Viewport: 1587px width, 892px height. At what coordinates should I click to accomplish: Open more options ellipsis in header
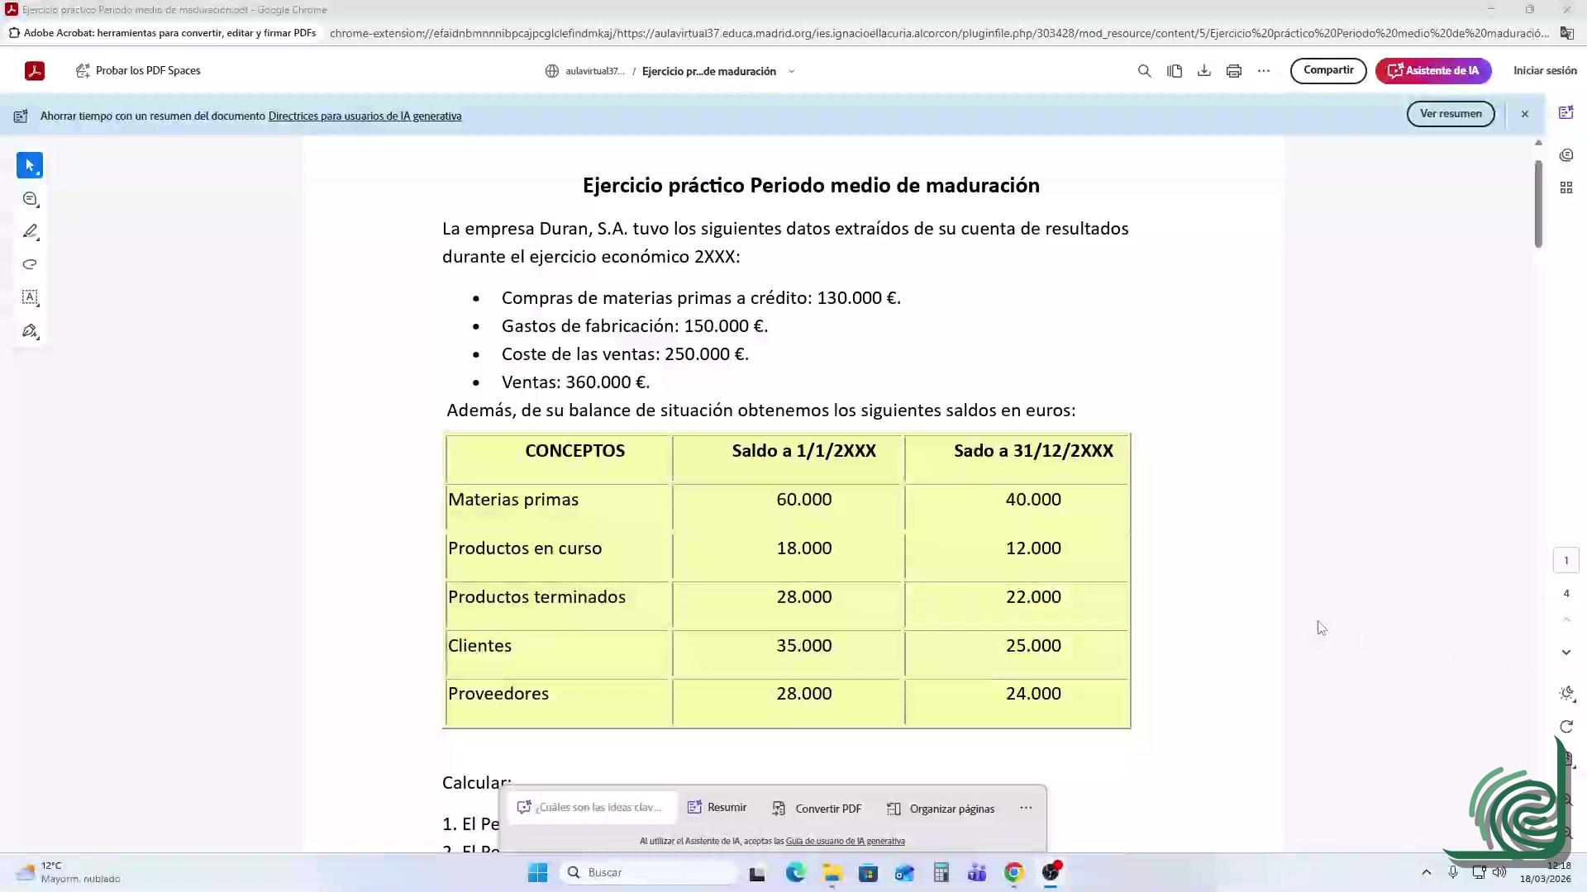1263,71
